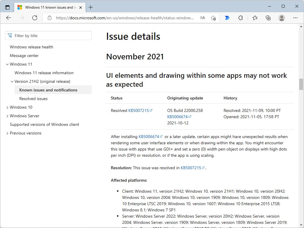Open the KB5007215 link in the Resolution line

coord(193,168)
